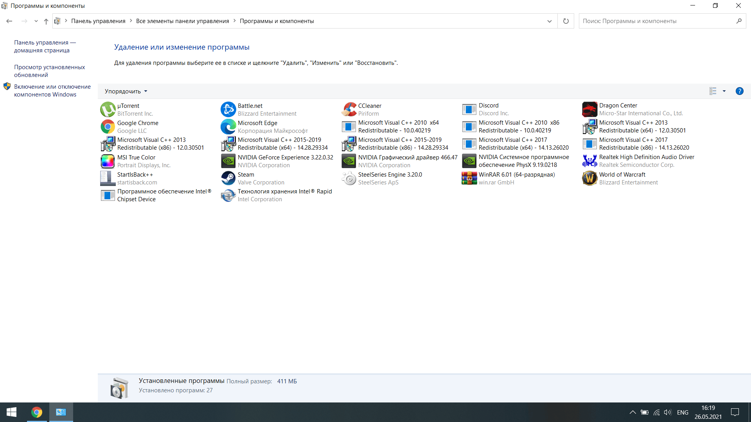Open network settings from system tray
This screenshot has width=751, height=422.
[656, 412]
